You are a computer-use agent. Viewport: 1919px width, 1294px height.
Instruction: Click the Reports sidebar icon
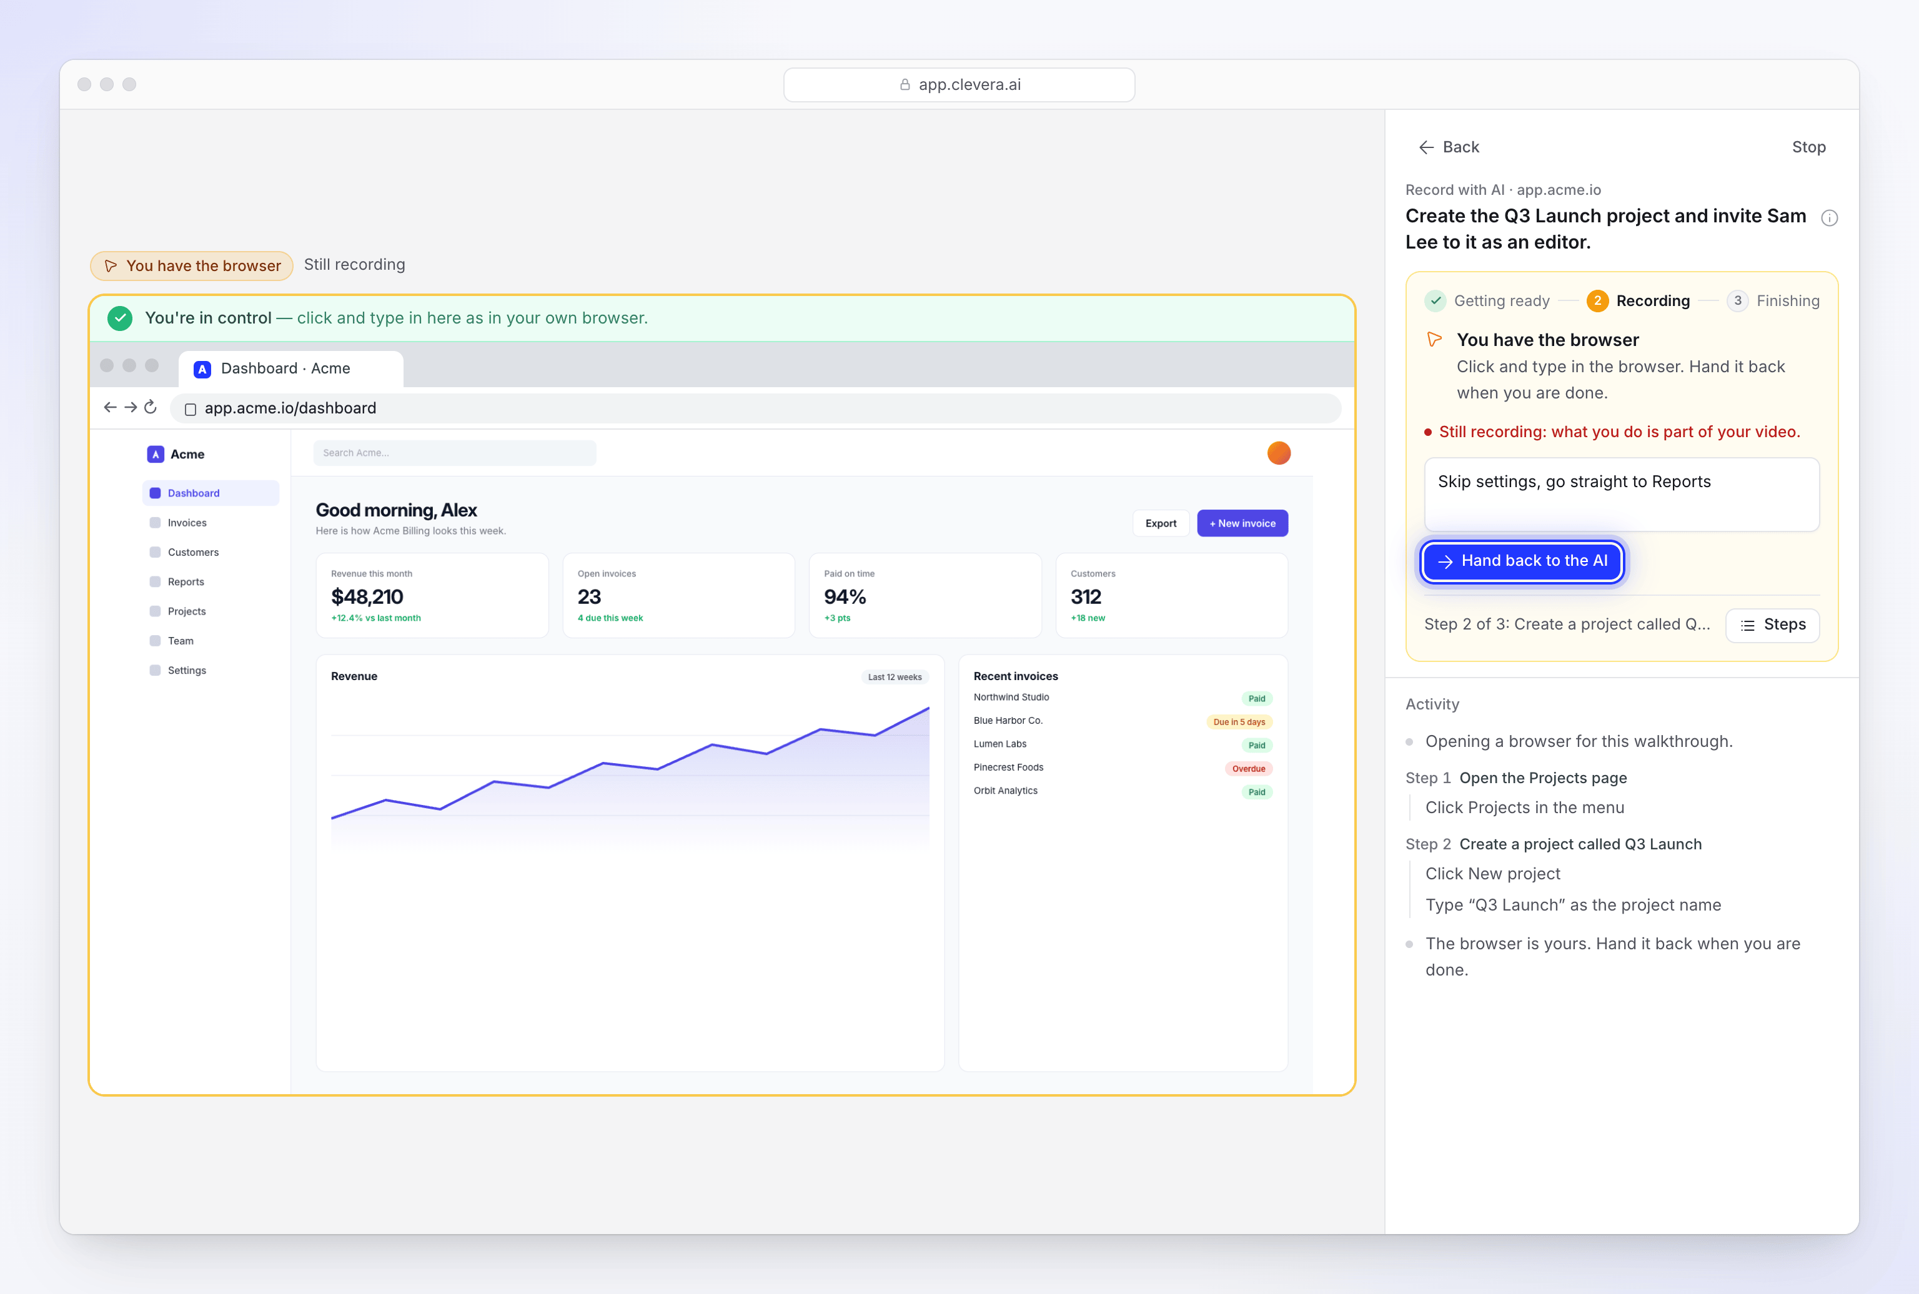[154, 582]
